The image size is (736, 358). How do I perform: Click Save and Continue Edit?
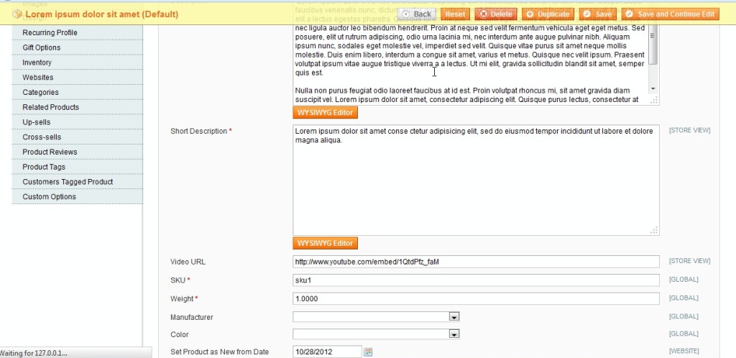(x=671, y=14)
